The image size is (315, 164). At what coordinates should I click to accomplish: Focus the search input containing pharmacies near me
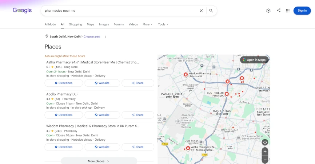[120, 11]
